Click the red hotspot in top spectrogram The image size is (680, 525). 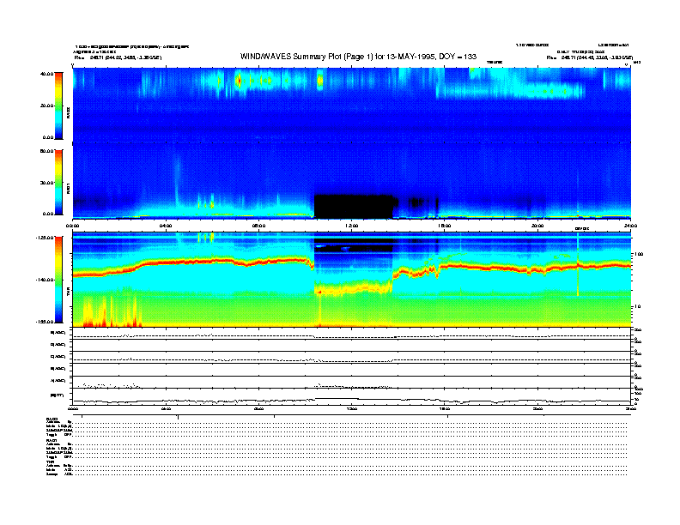coord(238,81)
